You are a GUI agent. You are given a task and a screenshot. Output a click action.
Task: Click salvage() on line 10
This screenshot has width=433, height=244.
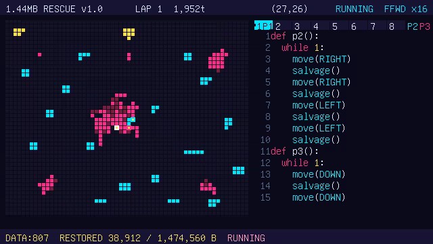316,140
